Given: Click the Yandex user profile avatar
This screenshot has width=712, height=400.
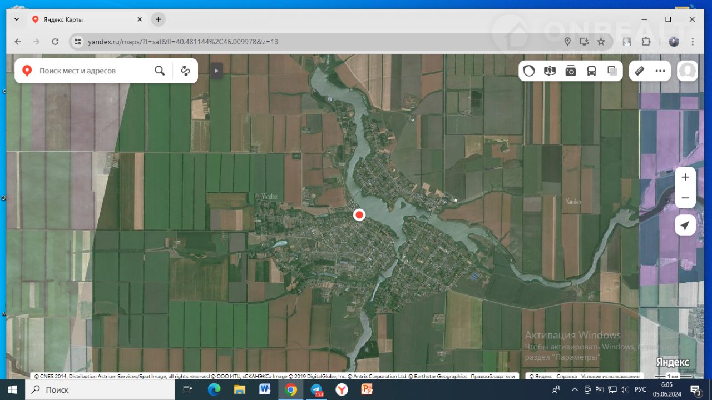Looking at the screenshot, I should pyautogui.click(x=688, y=71).
